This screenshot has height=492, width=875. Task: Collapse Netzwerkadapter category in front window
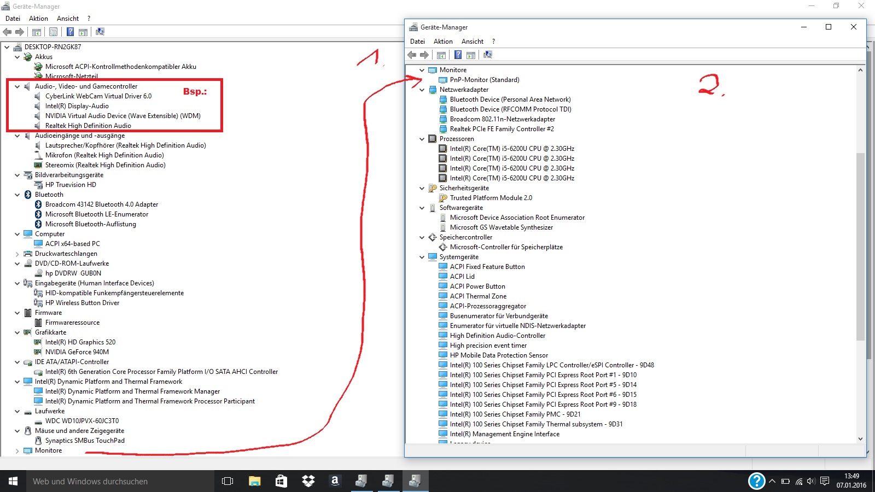coord(422,90)
